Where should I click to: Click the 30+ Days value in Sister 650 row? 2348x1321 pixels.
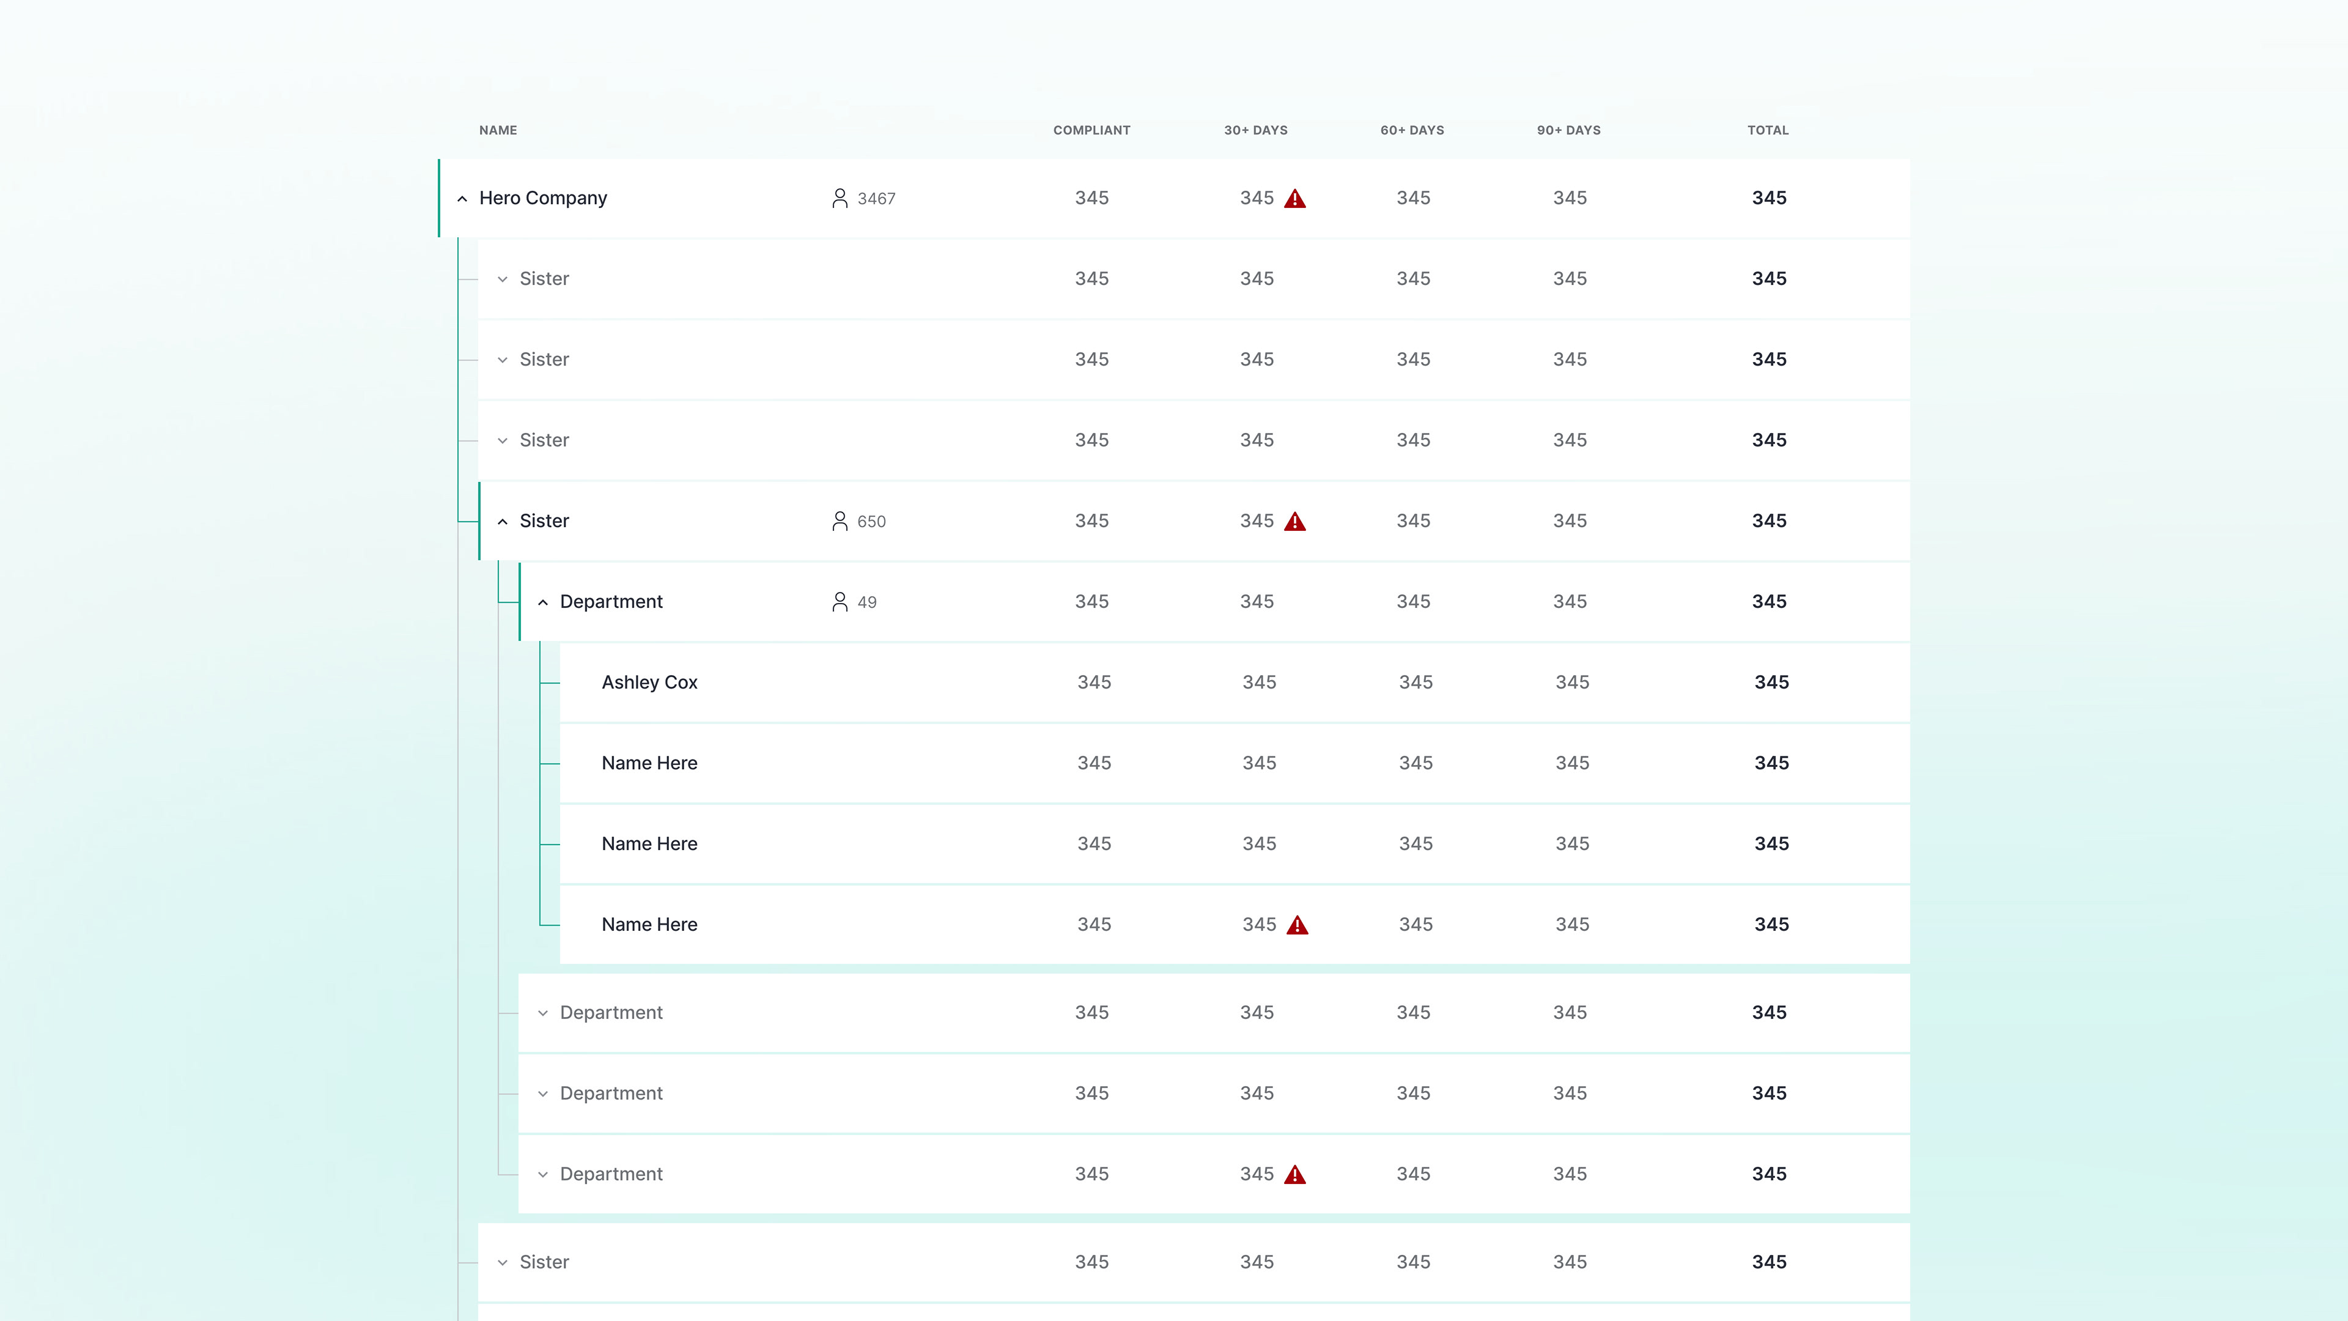[x=1256, y=520]
